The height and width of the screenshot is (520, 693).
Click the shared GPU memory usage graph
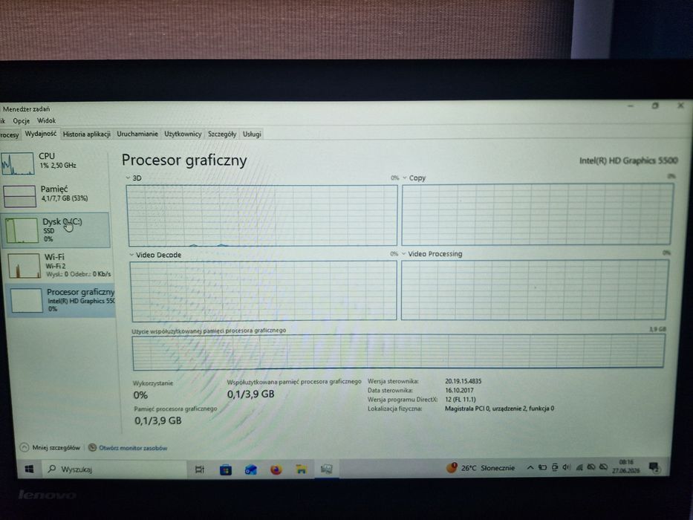click(x=398, y=351)
